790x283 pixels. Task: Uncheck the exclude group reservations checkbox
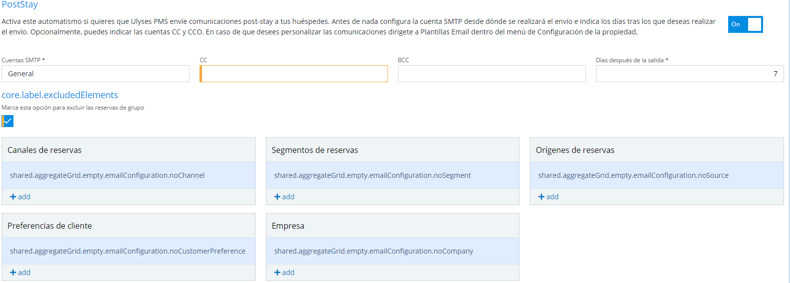[8, 121]
